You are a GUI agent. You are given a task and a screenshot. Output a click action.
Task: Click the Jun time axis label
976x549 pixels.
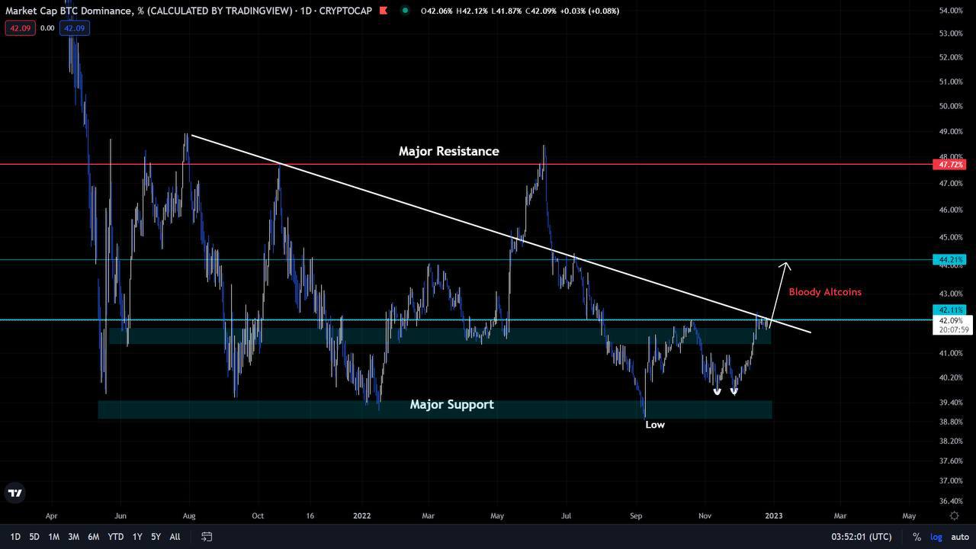click(x=120, y=516)
